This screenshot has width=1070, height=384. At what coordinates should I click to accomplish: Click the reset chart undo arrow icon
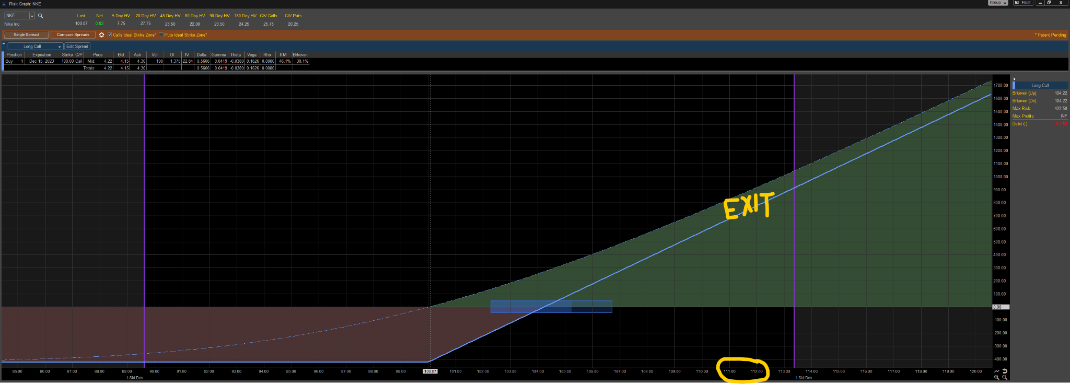[x=1005, y=371]
